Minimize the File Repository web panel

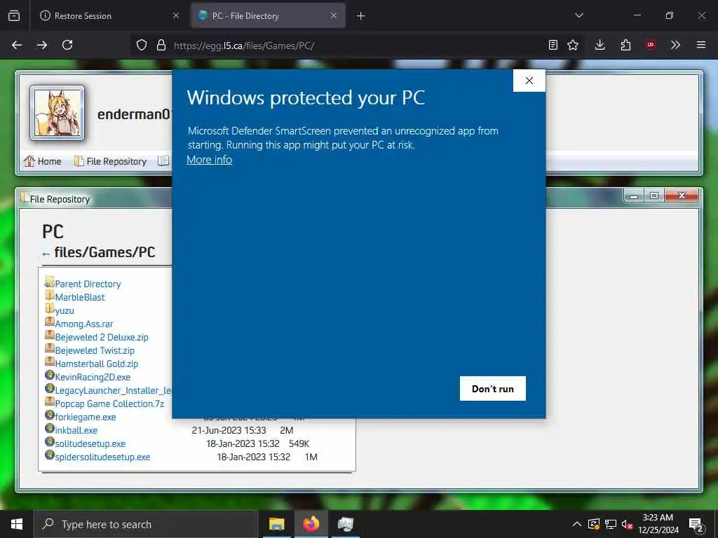pos(634,196)
